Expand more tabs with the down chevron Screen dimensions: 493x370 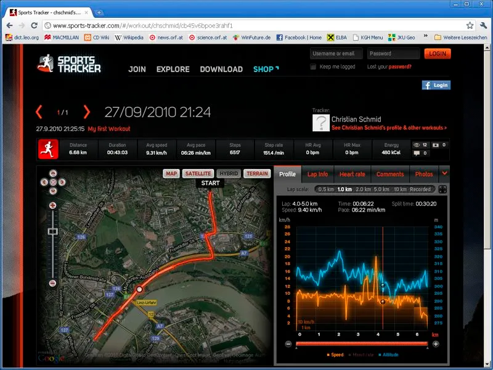pyautogui.click(x=444, y=173)
